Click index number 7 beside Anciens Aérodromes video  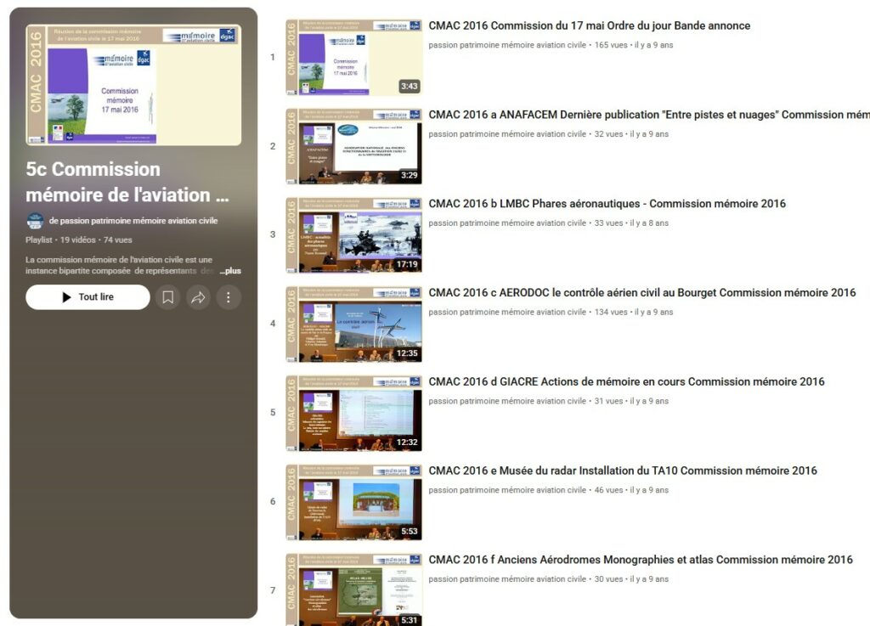click(x=273, y=590)
